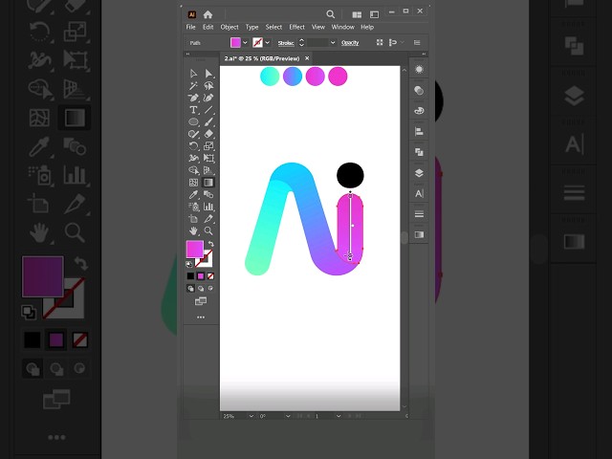This screenshot has width=612, height=459.
Task: Open the Align panel icon
Action: coord(419,132)
